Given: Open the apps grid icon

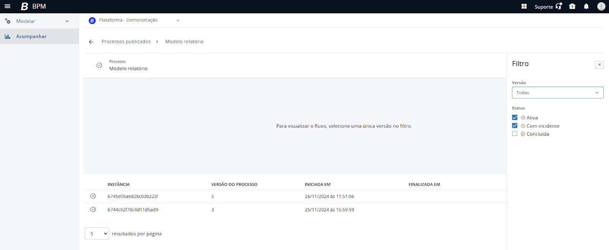Looking at the screenshot, I should (x=524, y=6).
